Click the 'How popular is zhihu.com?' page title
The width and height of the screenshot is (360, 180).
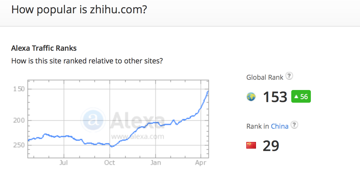coord(79,10)
